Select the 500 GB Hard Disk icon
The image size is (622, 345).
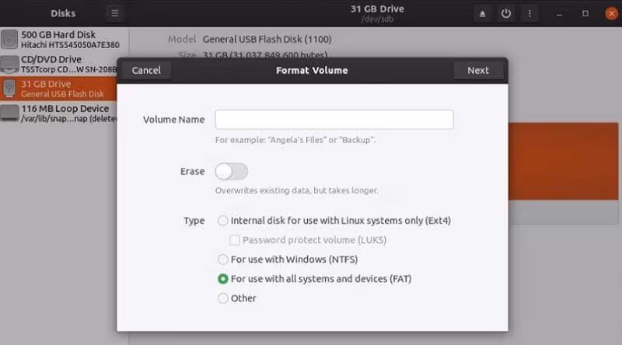pyautogui.click(x=10, y=40)
